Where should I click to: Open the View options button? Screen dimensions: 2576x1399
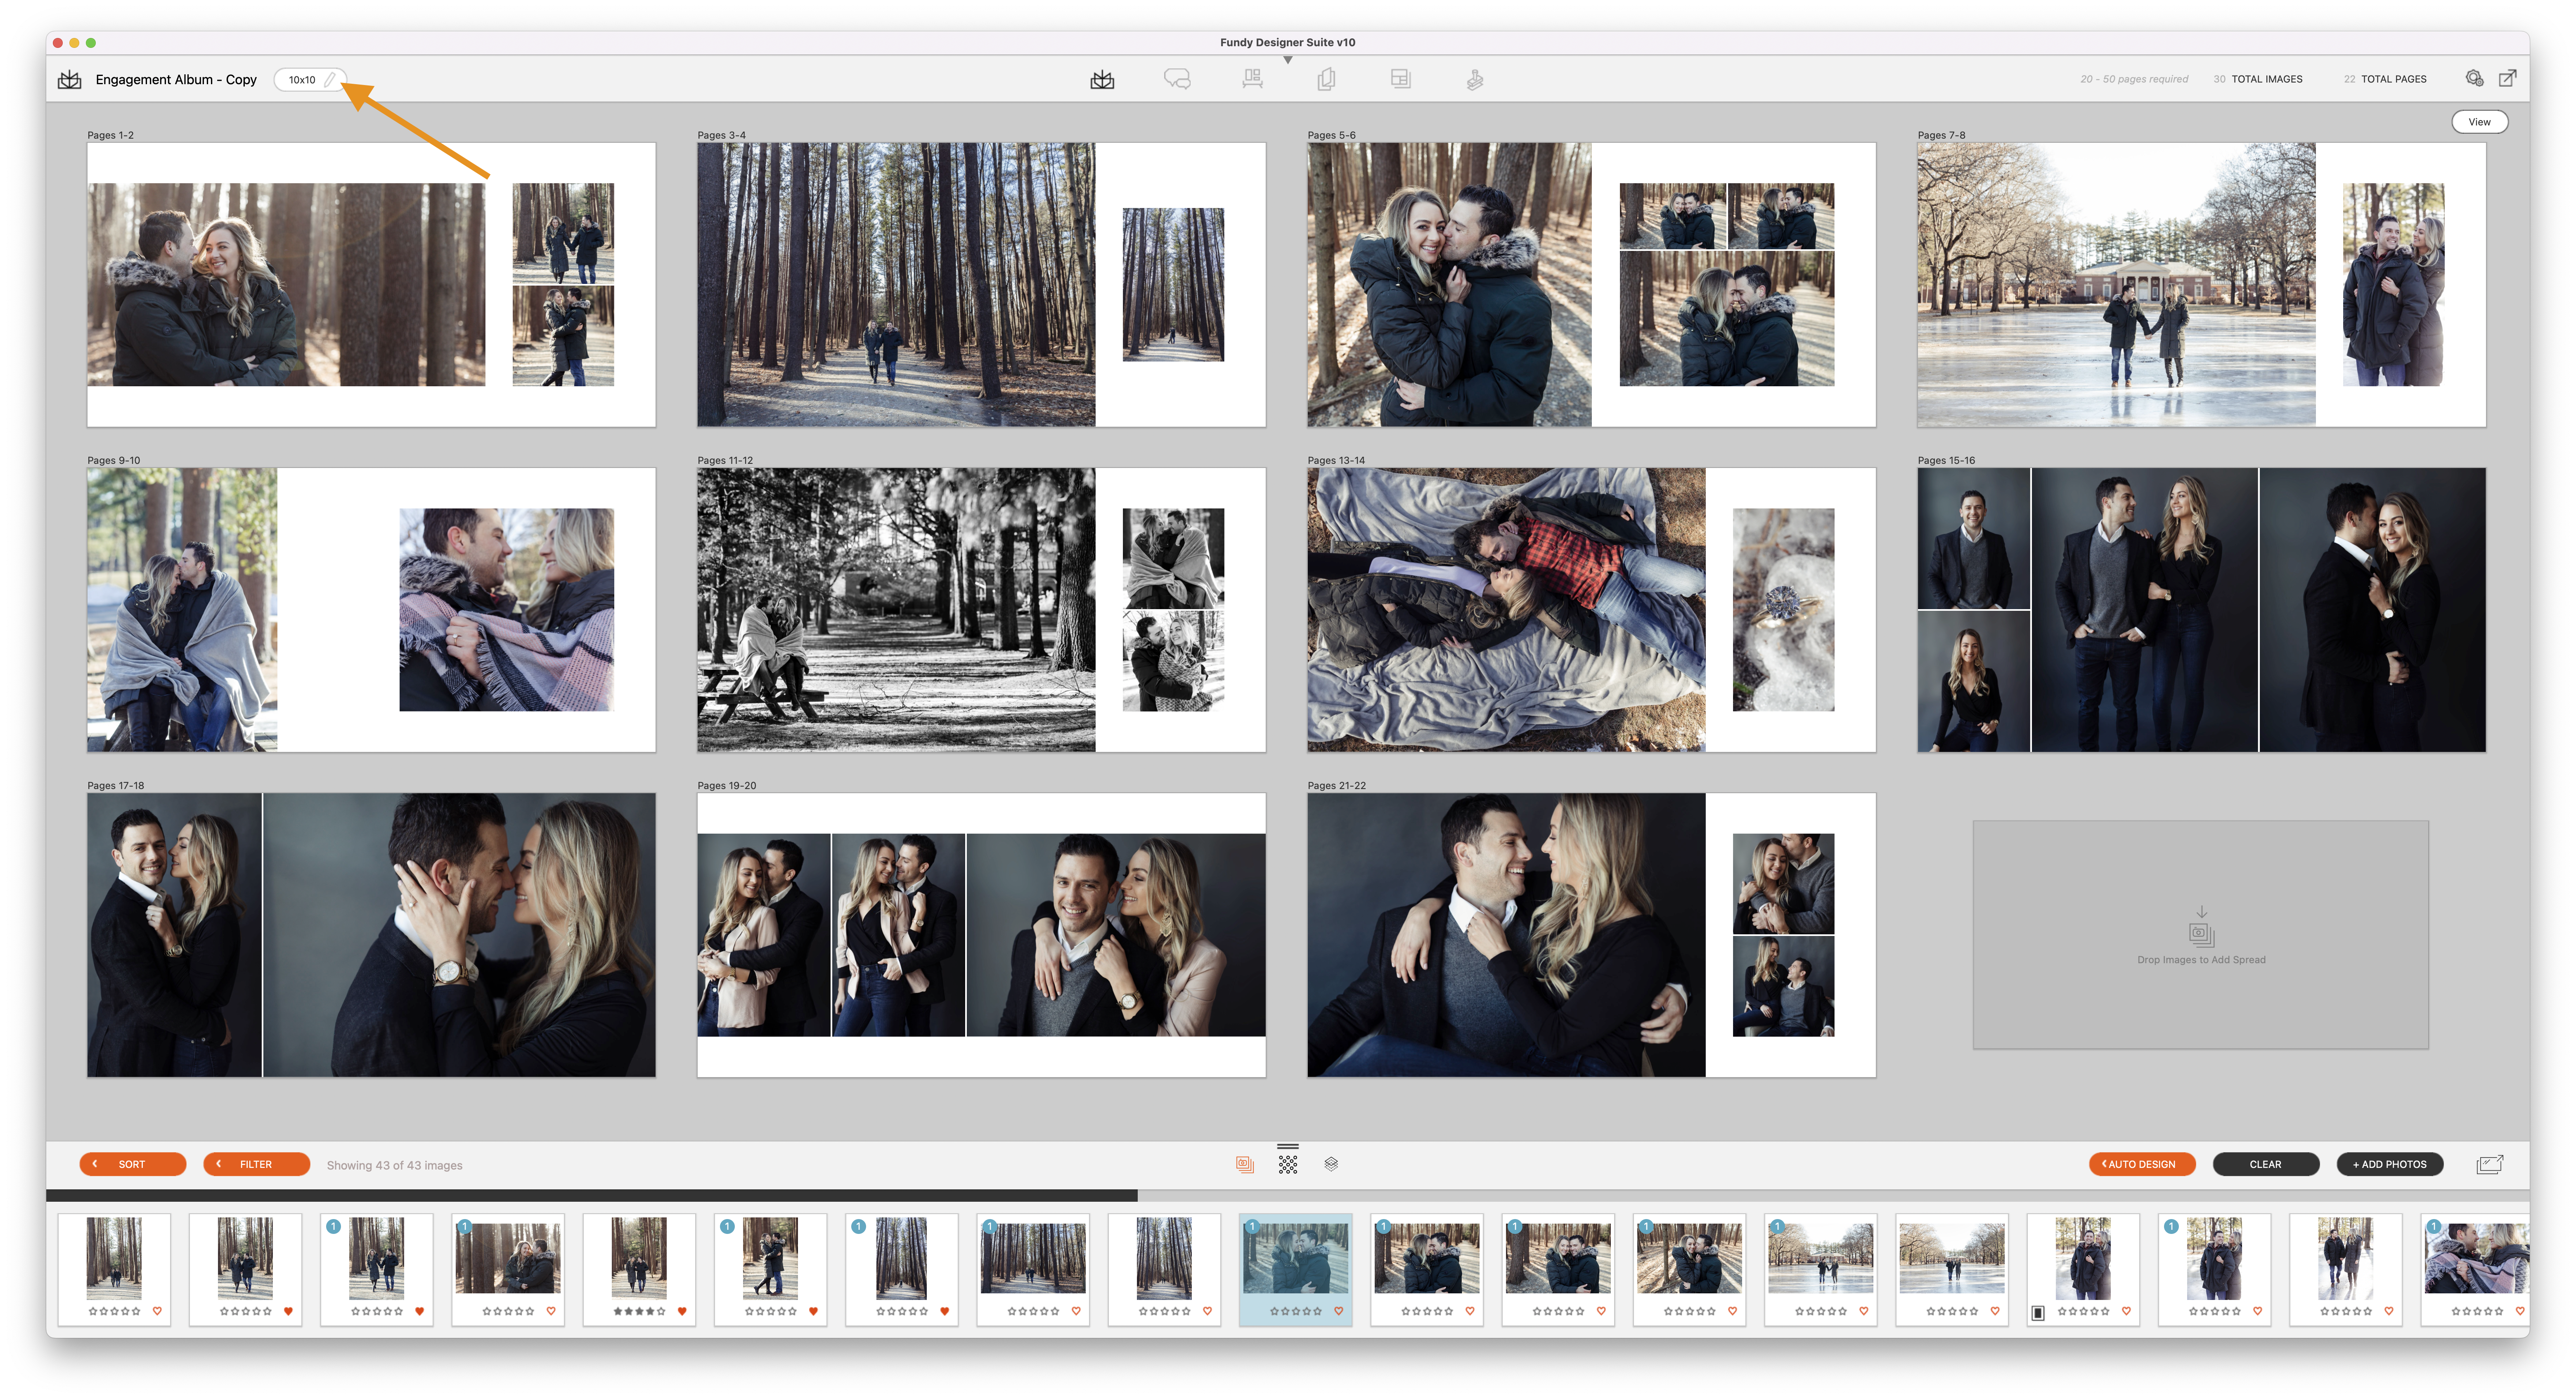click(x=2479, y=122)
